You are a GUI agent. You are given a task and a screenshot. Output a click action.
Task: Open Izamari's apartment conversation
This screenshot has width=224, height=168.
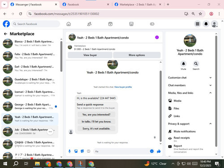[x=30, y=94]
